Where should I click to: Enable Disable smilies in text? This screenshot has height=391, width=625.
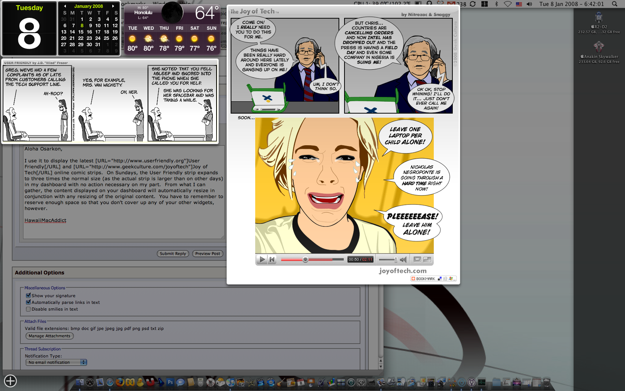(28, 309)
